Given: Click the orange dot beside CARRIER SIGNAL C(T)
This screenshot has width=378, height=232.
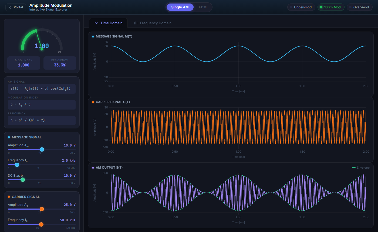Looking at the screenshot, I should pos(93,102).
